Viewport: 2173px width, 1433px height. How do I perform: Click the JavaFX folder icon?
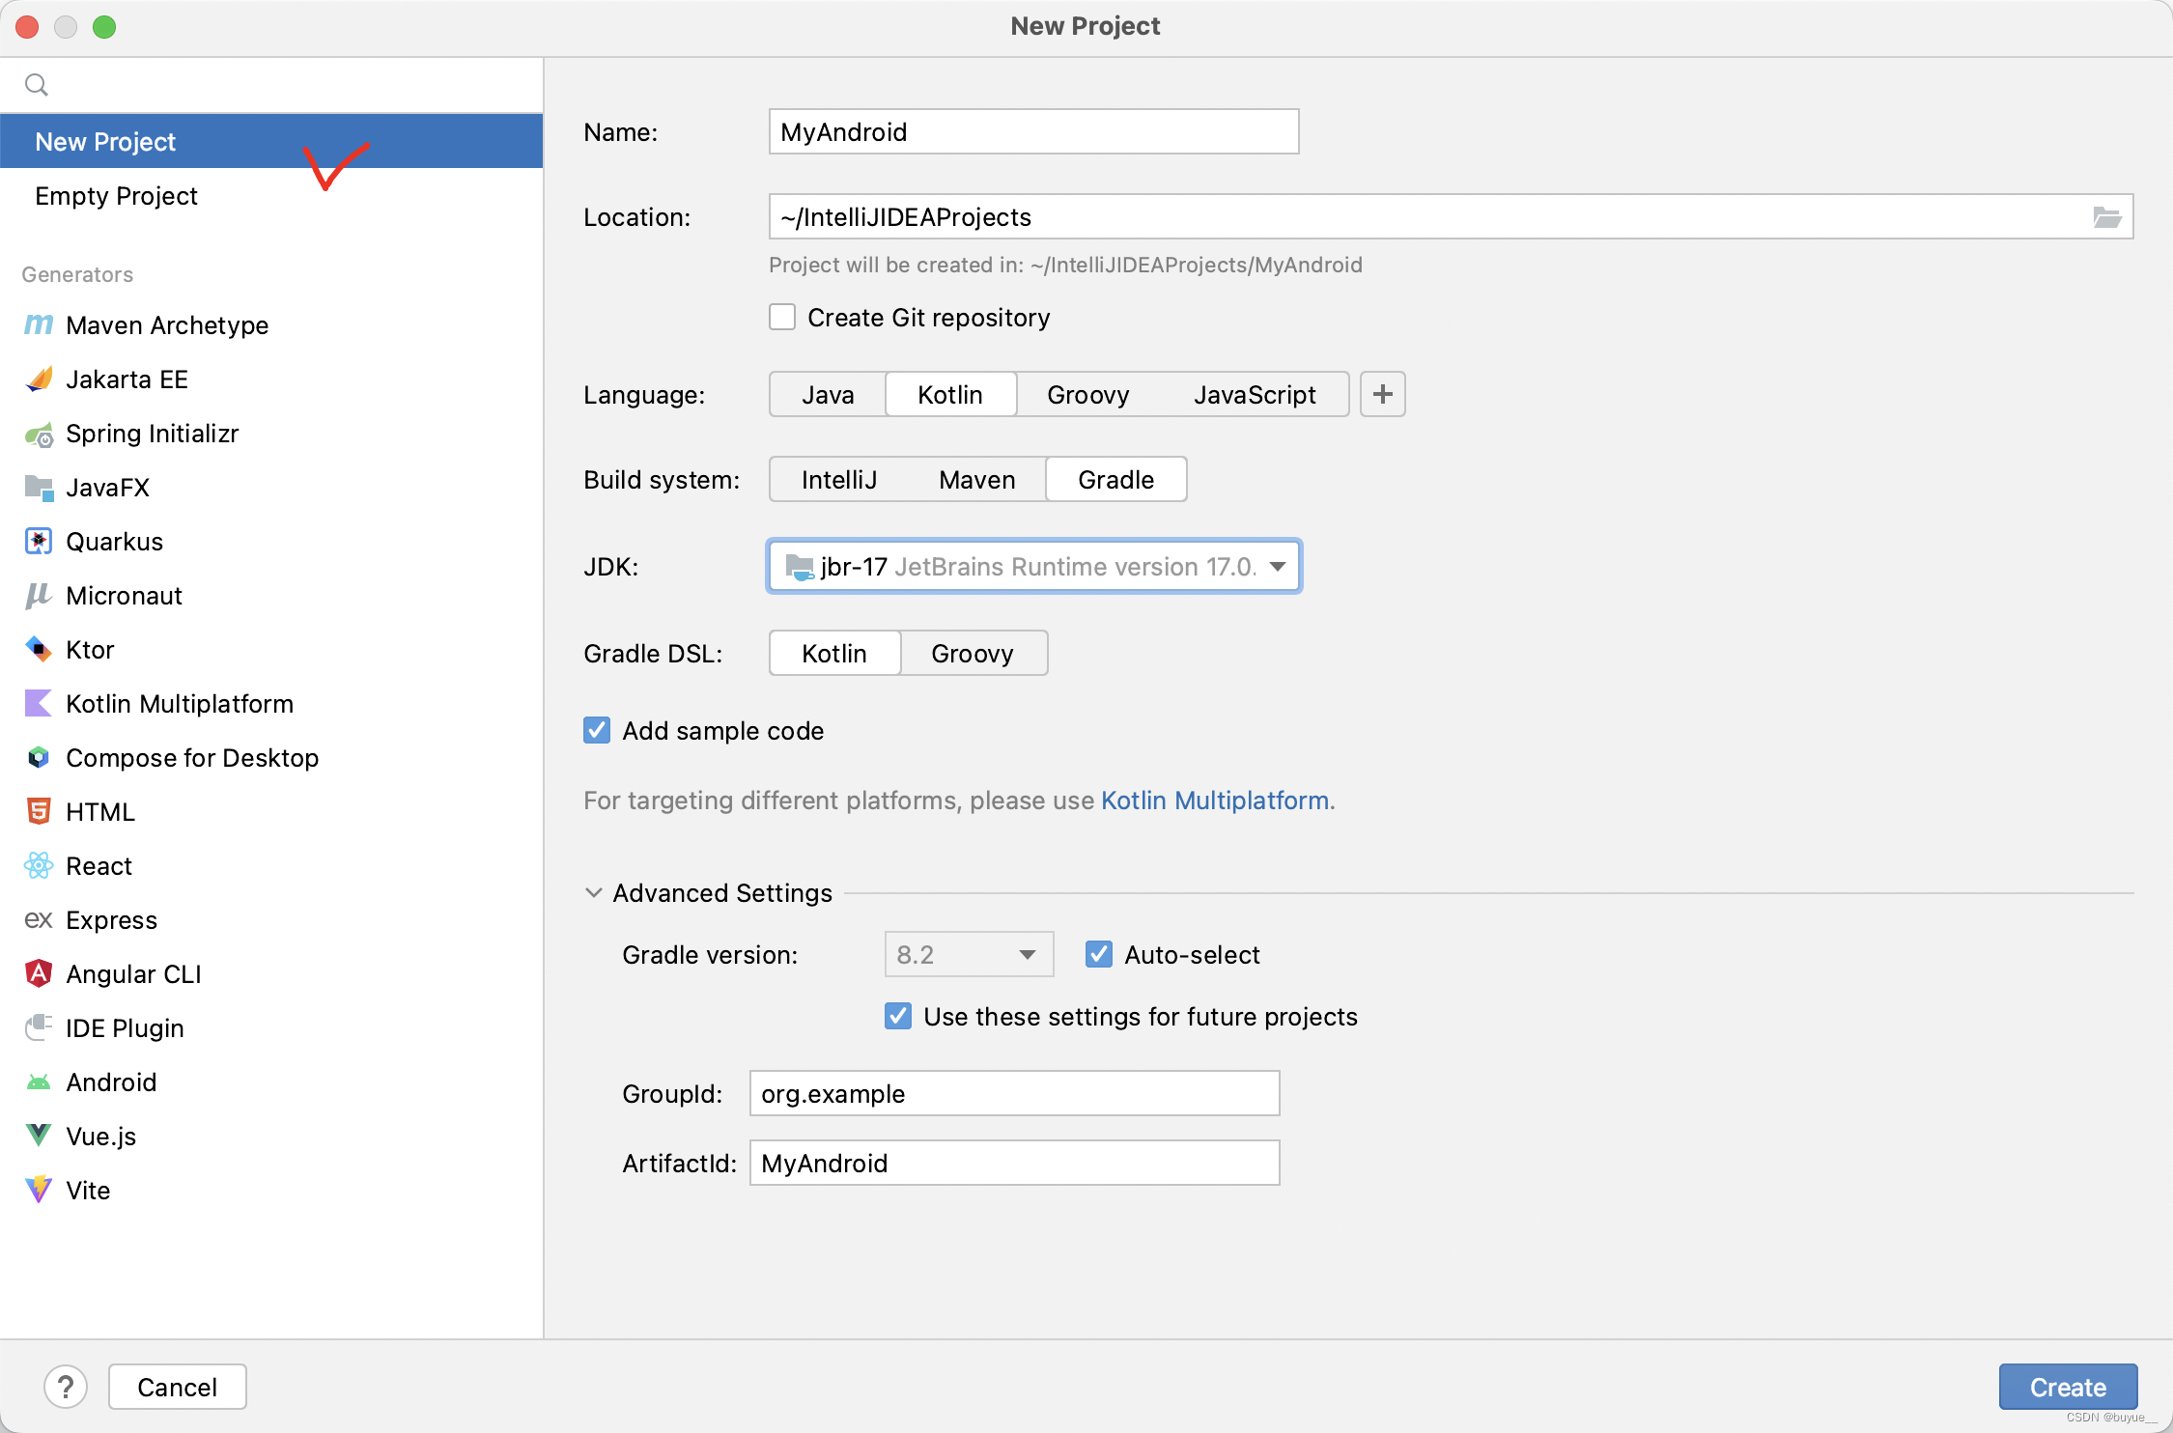coord(39,488)
